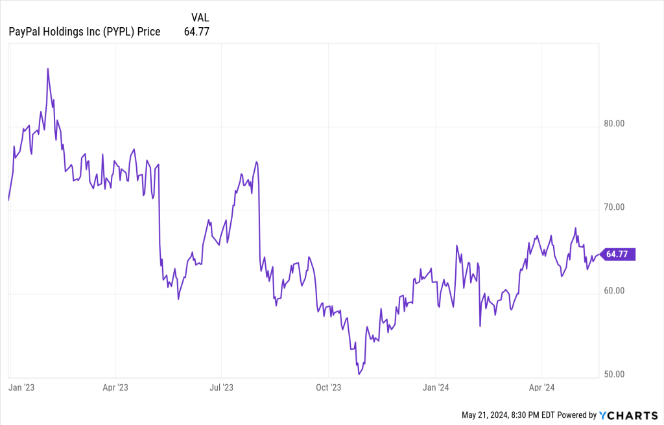Click the Jul '23 x-axis label
Viewport: 664px width, 425px height.
point(221,388)
